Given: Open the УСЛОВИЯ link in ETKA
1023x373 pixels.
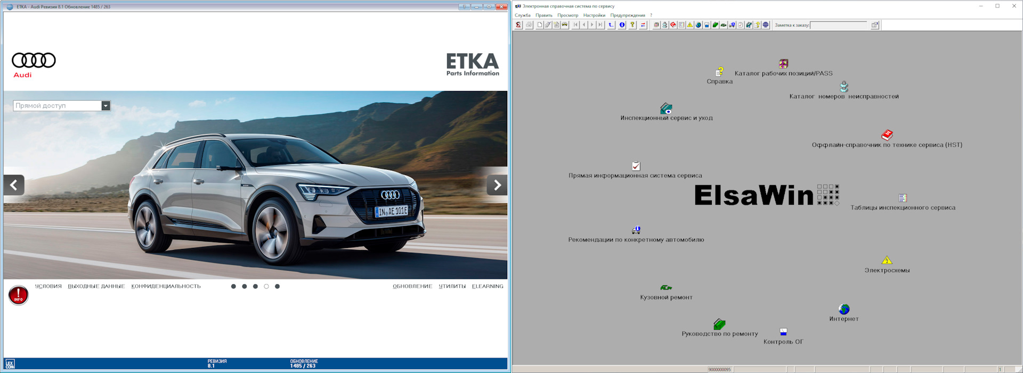Looking at the screenshot, I should click(x=48, y=286).
